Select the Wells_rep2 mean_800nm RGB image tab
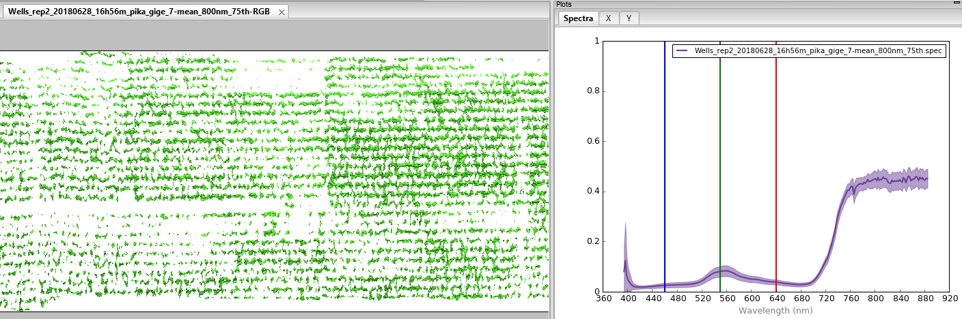Screen dimensions: 962x319 [139, 12]
